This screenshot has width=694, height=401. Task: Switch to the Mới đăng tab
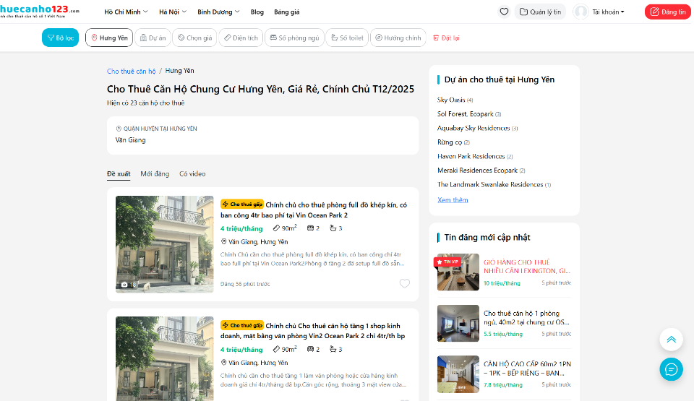click(155, 173)
